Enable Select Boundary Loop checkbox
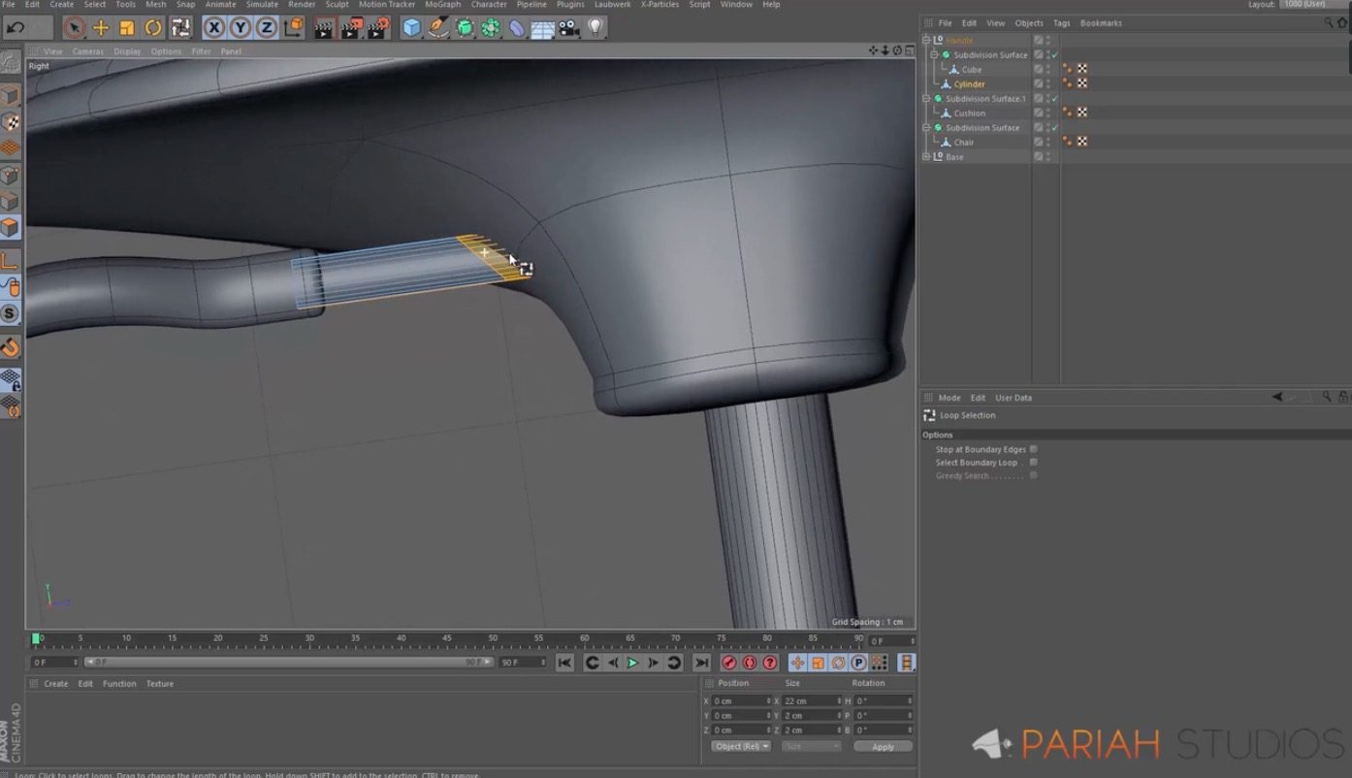The height and width of the screenshot is (778, 1352). (x=1034, y=463)
